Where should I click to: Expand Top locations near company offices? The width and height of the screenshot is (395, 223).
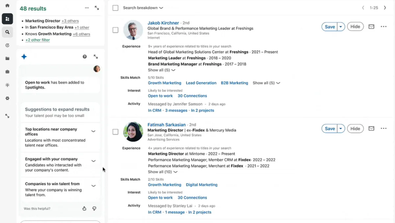[x=93, y=131]
